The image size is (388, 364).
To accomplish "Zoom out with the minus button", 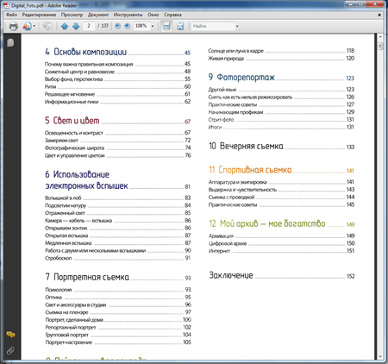I will 118,26.
